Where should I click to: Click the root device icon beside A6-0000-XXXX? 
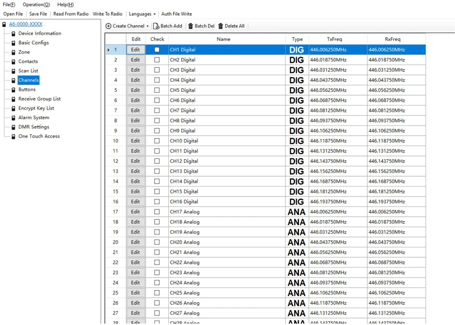(4, 25)
